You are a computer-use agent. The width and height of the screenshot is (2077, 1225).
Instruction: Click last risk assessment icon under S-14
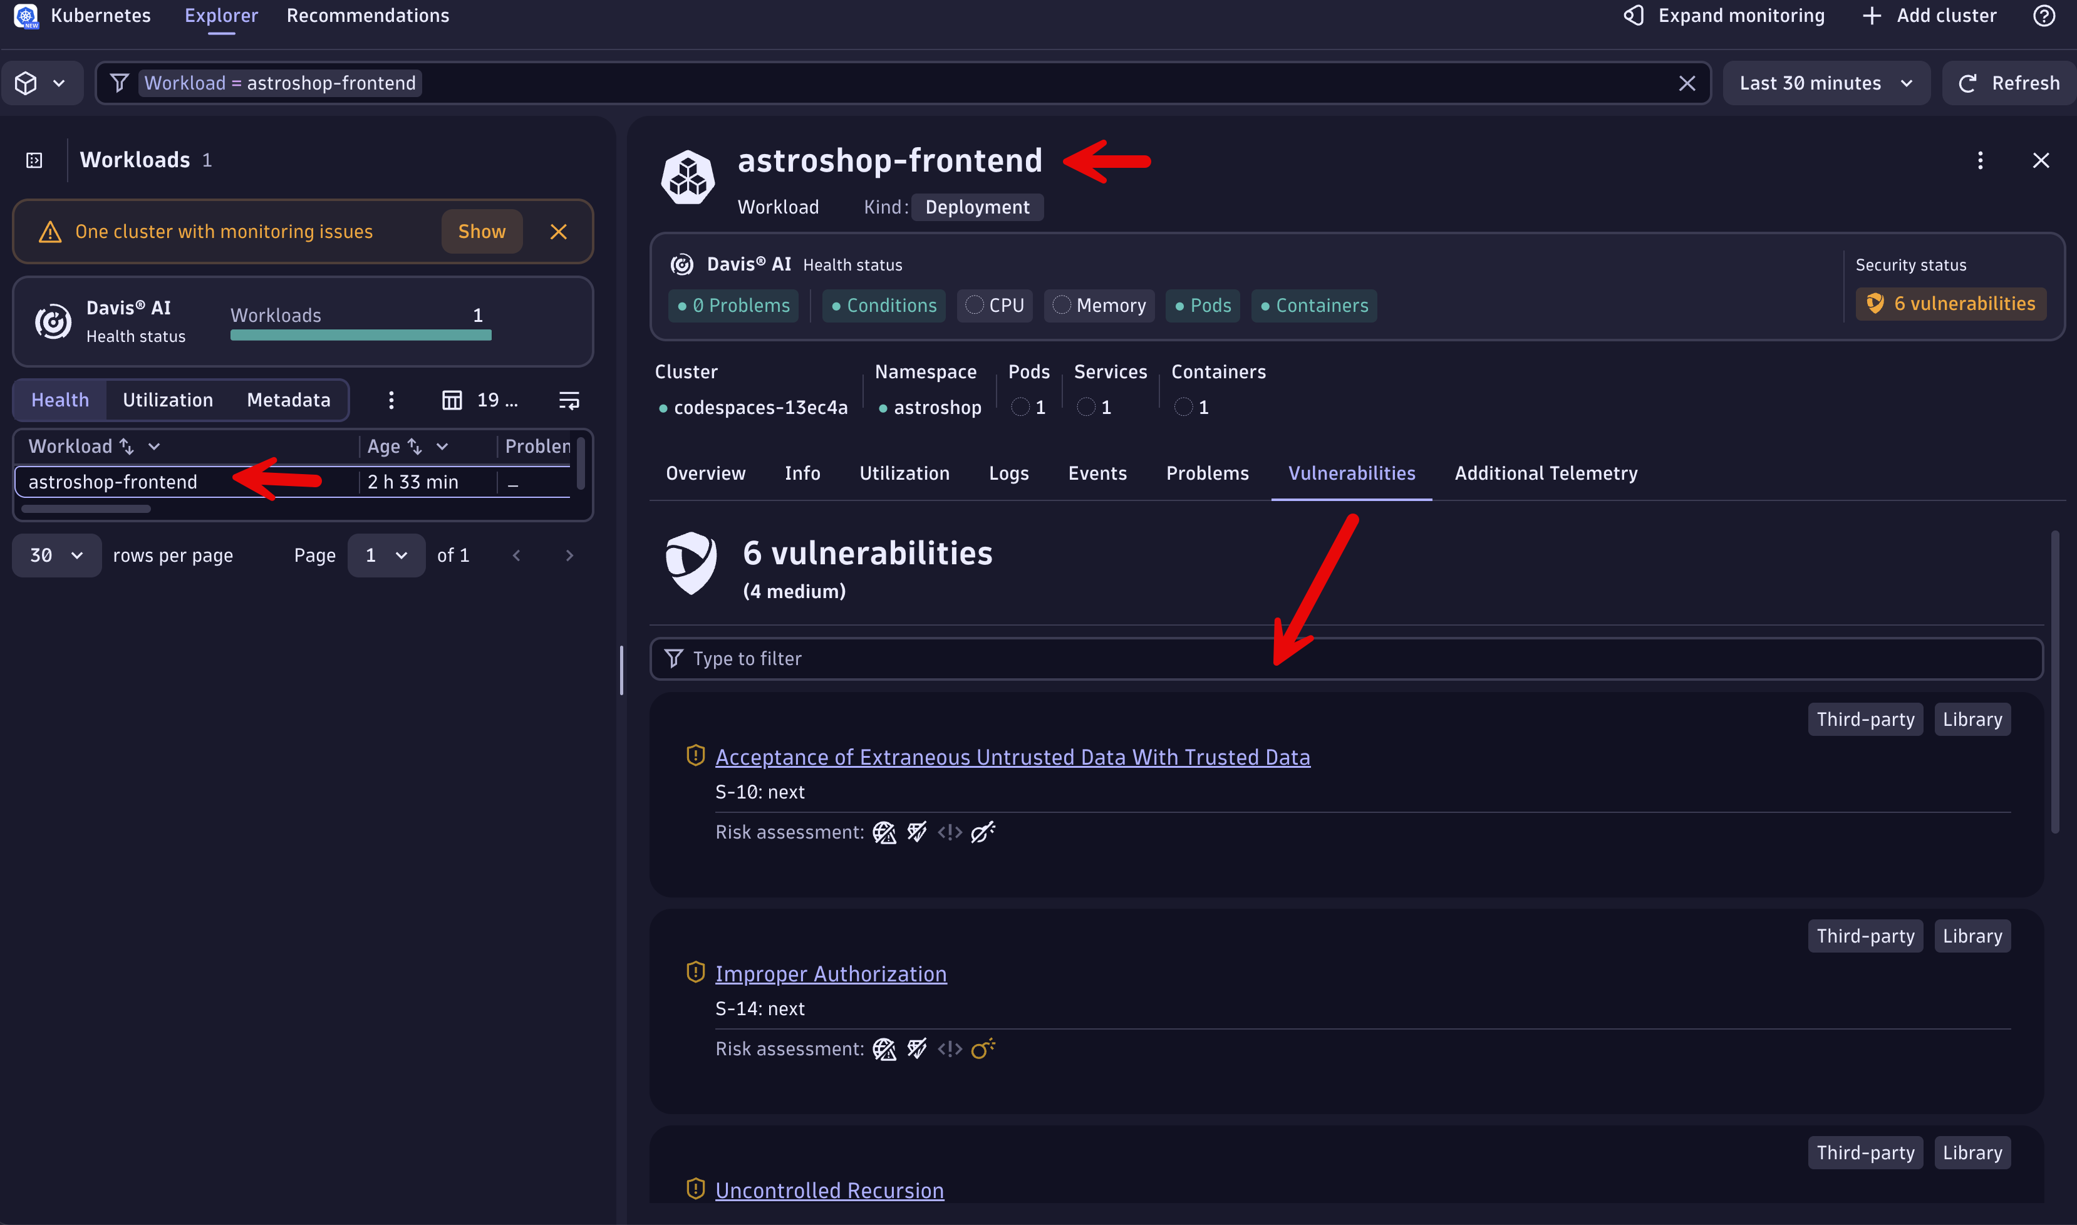pos(982,1048)
